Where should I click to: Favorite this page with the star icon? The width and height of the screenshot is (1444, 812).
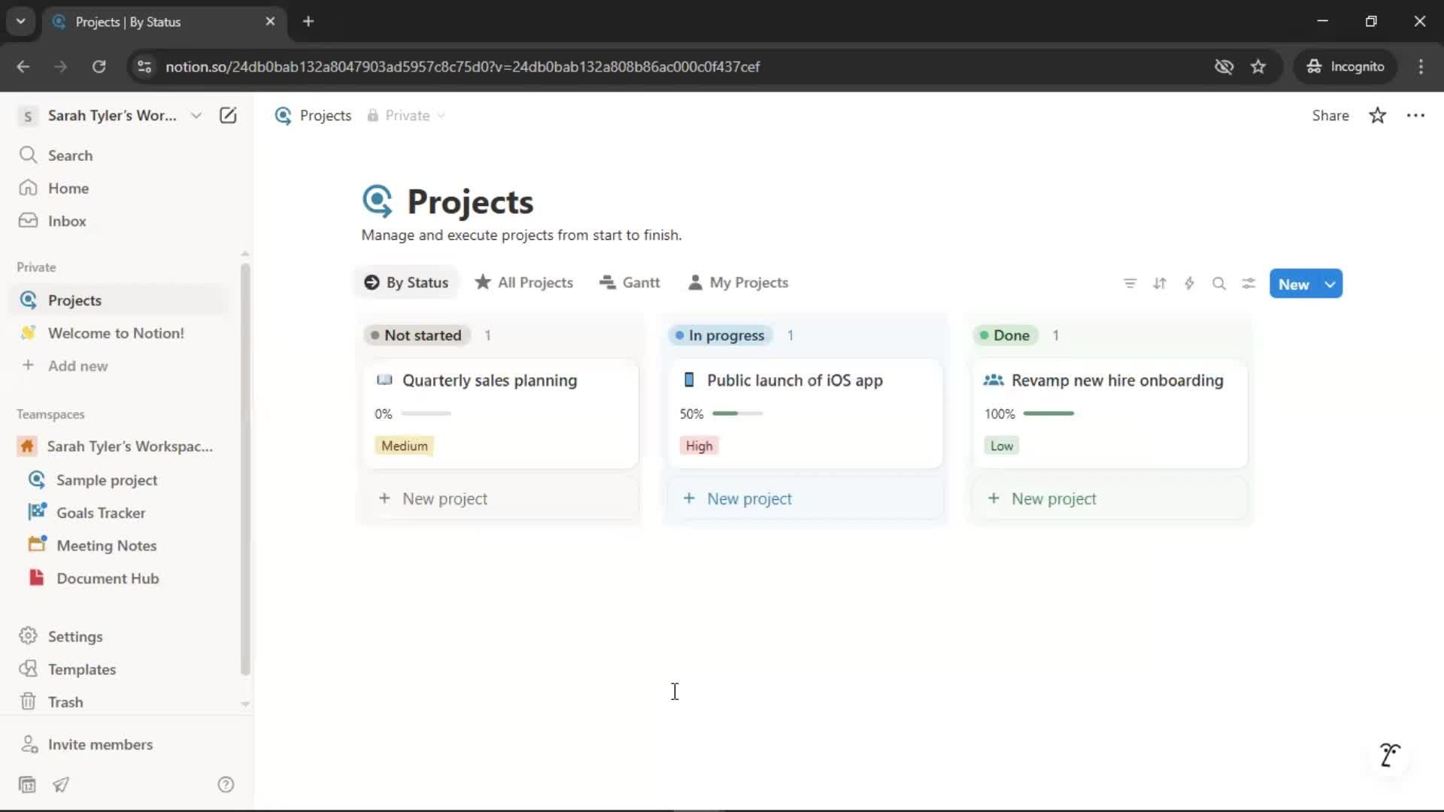coord(1377,115)
